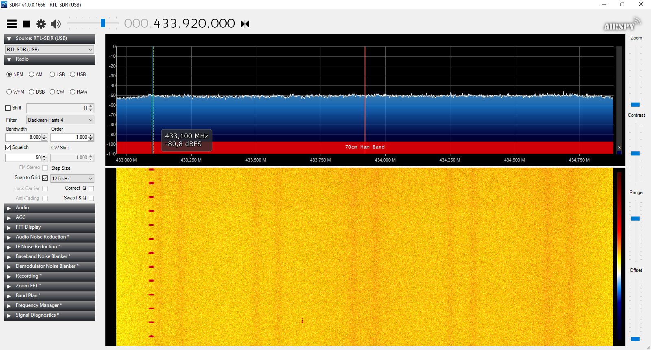The height and width of the screenshot is (350, 651).
Task: Click the red tuning line in spectrum
Action: [365, 94]
